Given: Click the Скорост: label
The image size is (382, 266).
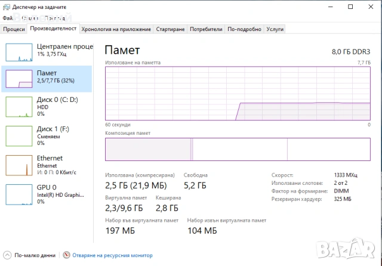Looking at the screenshot, I should [x=282, y=175].
